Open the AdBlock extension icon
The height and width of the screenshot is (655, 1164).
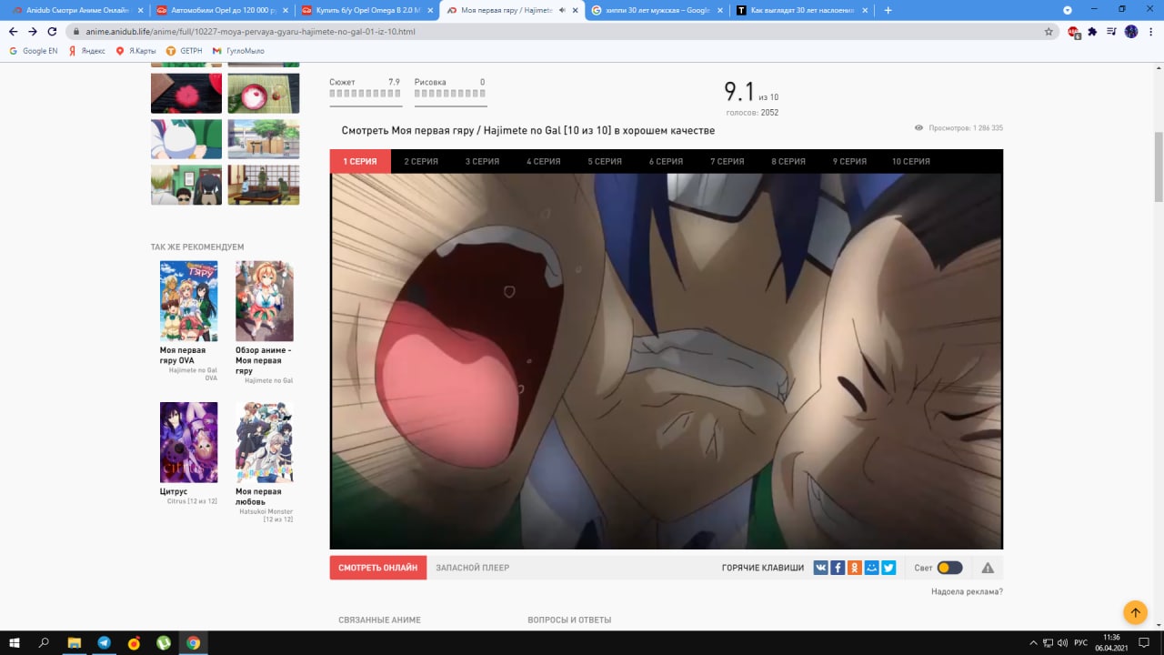click(1074, 31)
